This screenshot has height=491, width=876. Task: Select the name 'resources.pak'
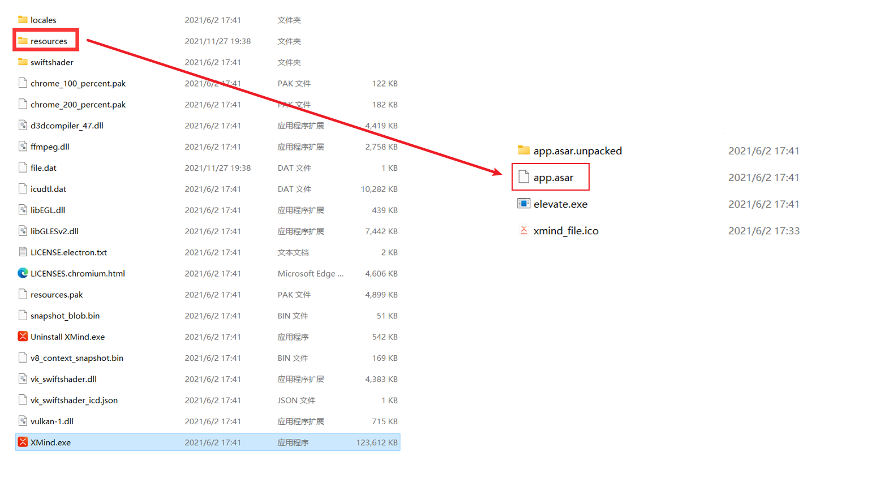tap(57, 295)
